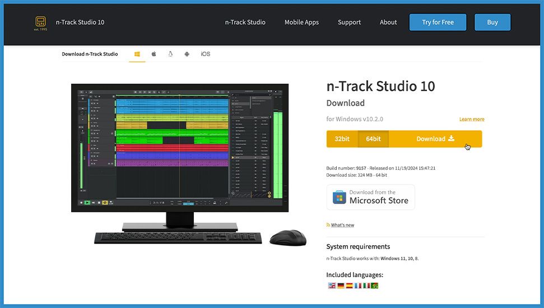Select the Windows platform tab icon
The height and width of the screenshot is (308, 544).
click(137, 54)
